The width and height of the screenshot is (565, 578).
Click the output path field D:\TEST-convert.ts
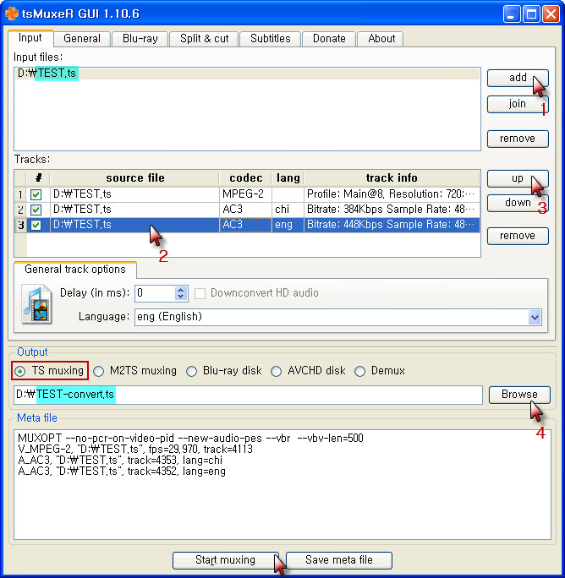[248, 395]
